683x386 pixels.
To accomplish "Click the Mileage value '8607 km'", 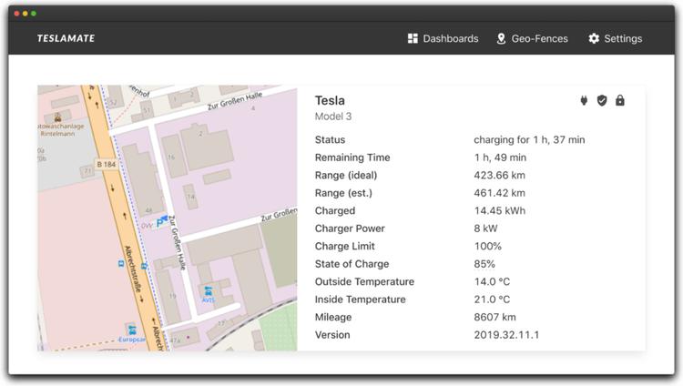I will pyautogui.click(x=494, y=317).
